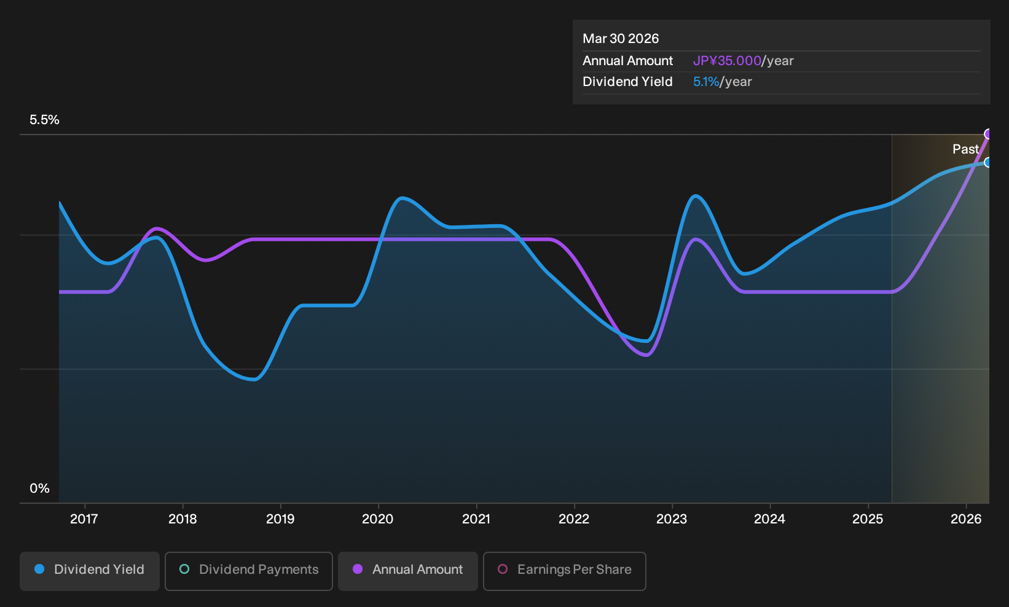Select the purple endpoint marker on chart
The width and height of the screenshot is (1009, 607).
click(988, 134)
